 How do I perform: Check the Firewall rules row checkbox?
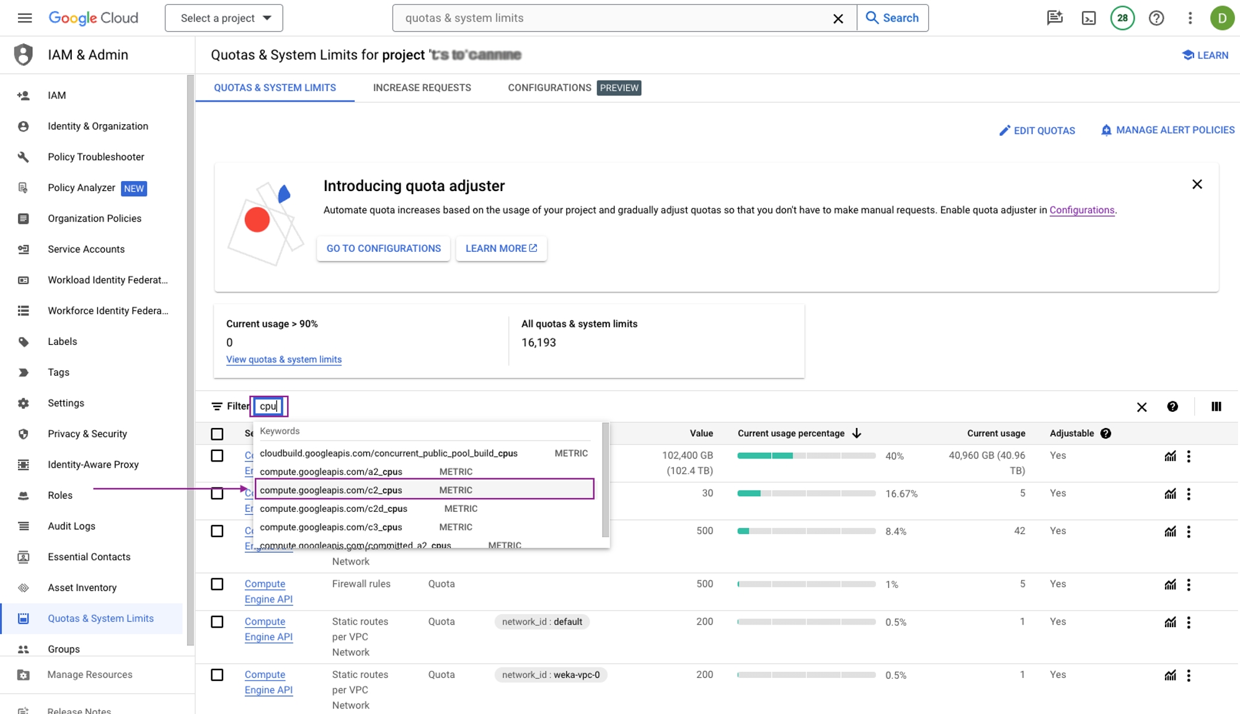(217, 584)
